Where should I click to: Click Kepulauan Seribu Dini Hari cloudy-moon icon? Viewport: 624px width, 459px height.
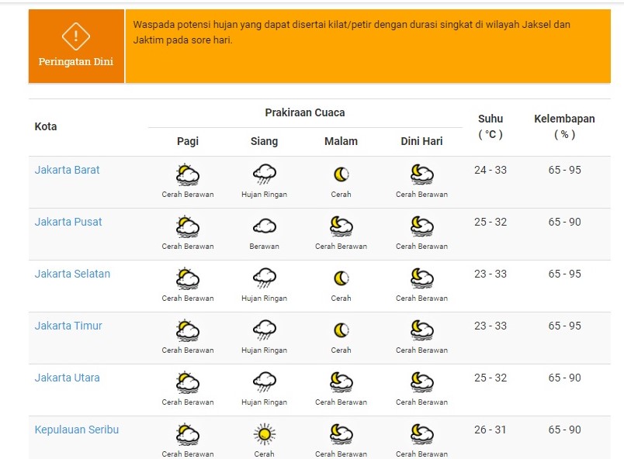[x=422, y=434]
